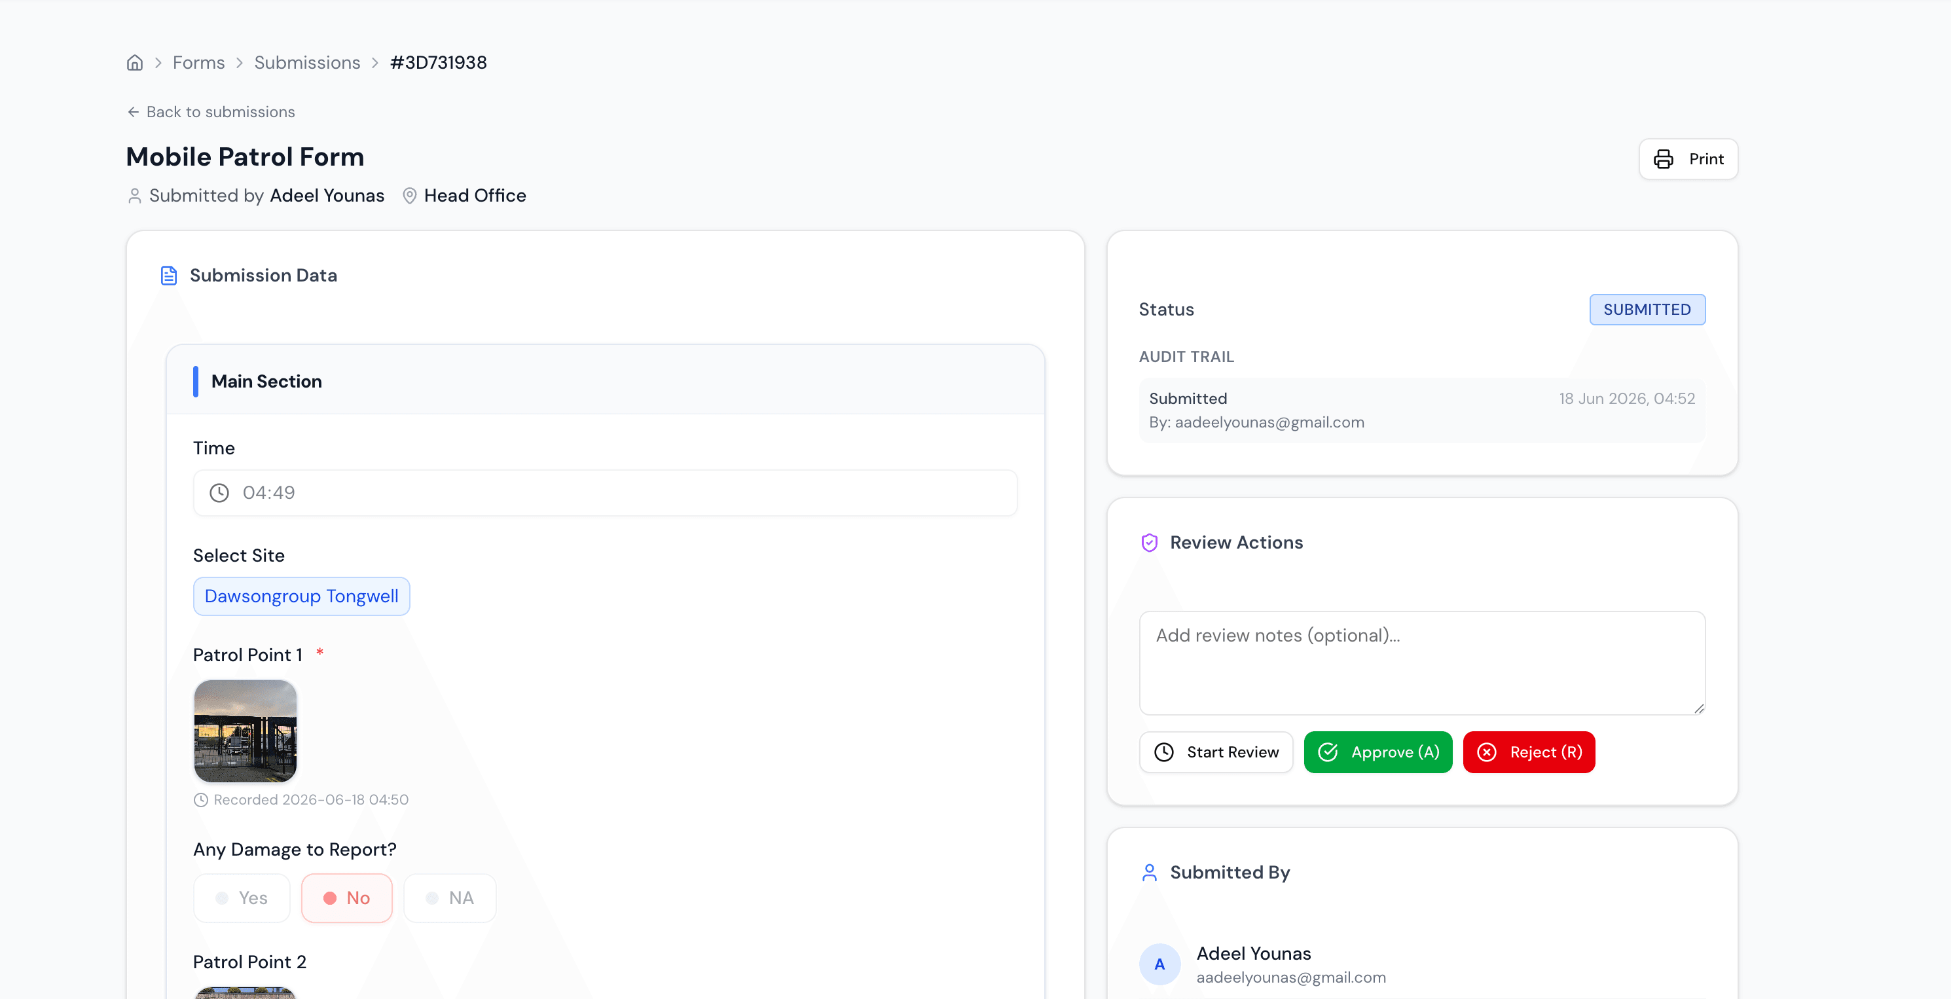Reject the submission
The height and width of the screenshot is (999, 1951).
coord(1529,752)
